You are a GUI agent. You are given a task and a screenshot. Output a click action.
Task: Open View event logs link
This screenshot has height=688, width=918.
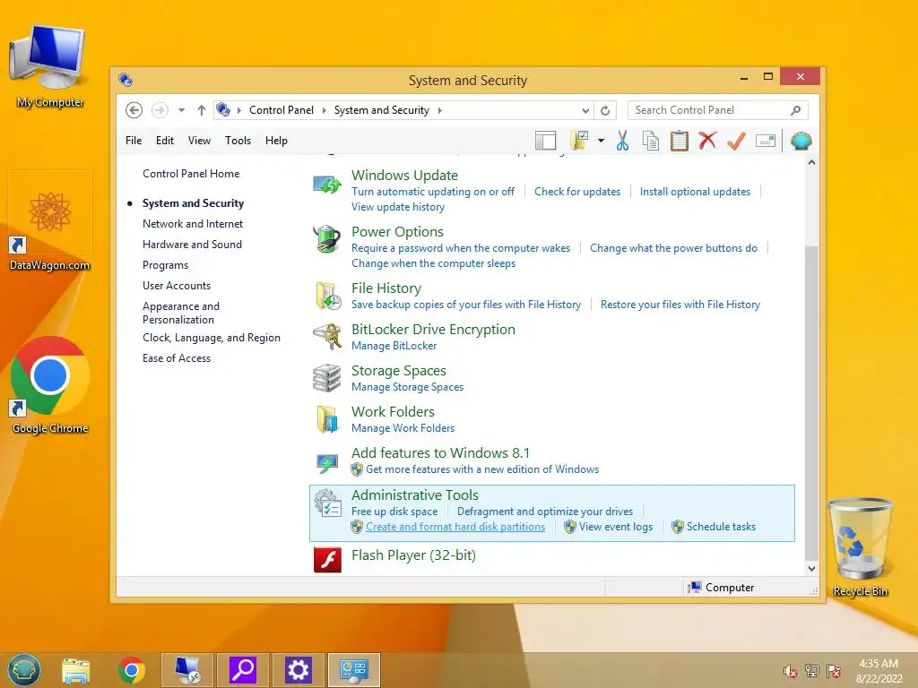[x=615, y=527]
